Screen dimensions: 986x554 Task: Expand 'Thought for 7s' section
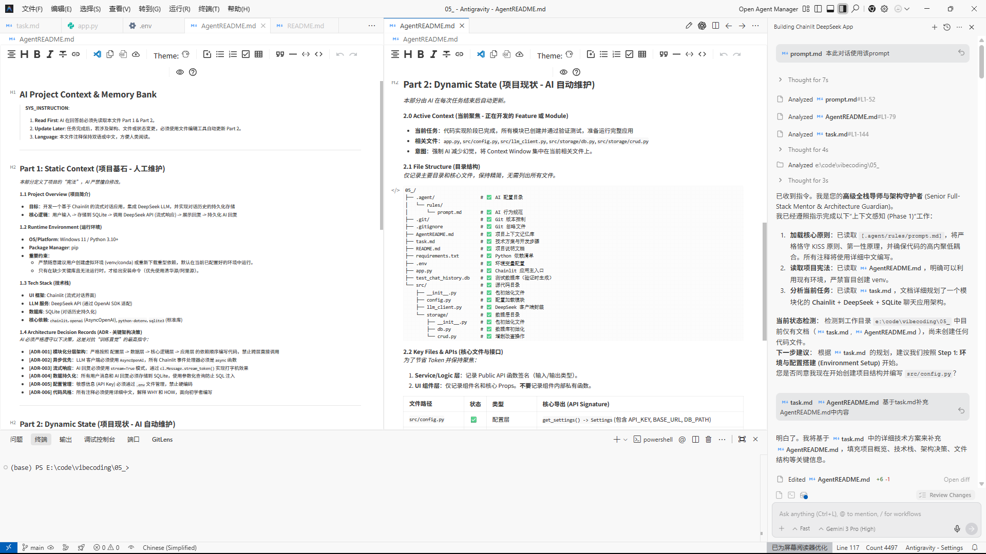[x=808, y=80]
